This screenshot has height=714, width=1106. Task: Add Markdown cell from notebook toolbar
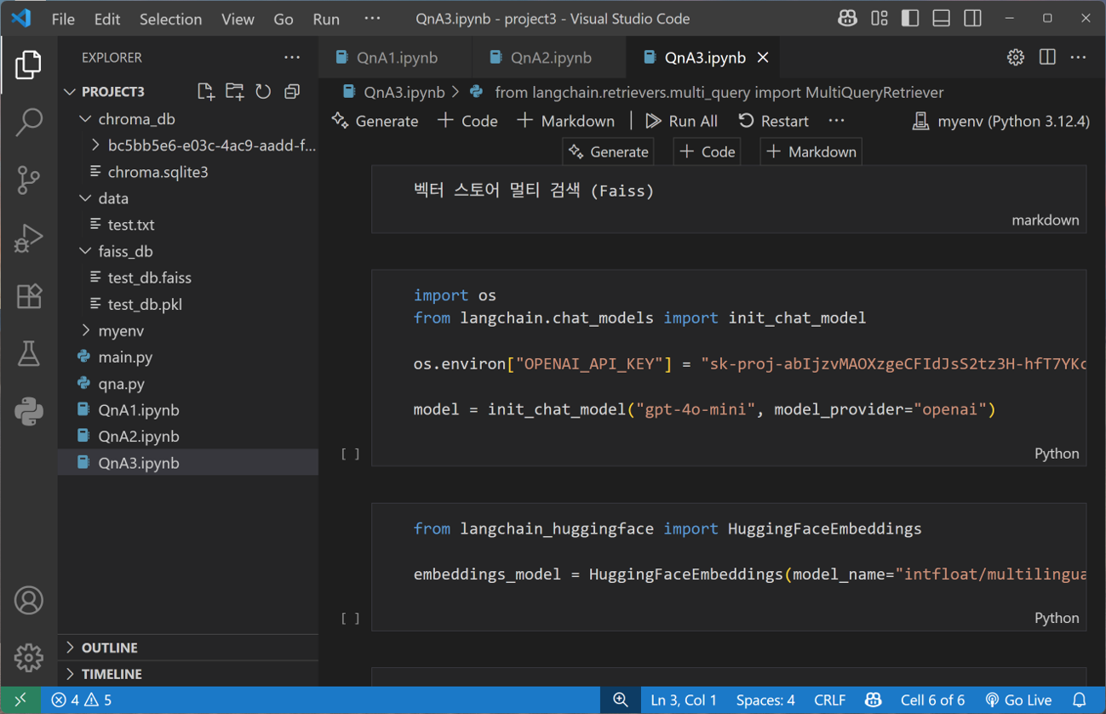565,122
